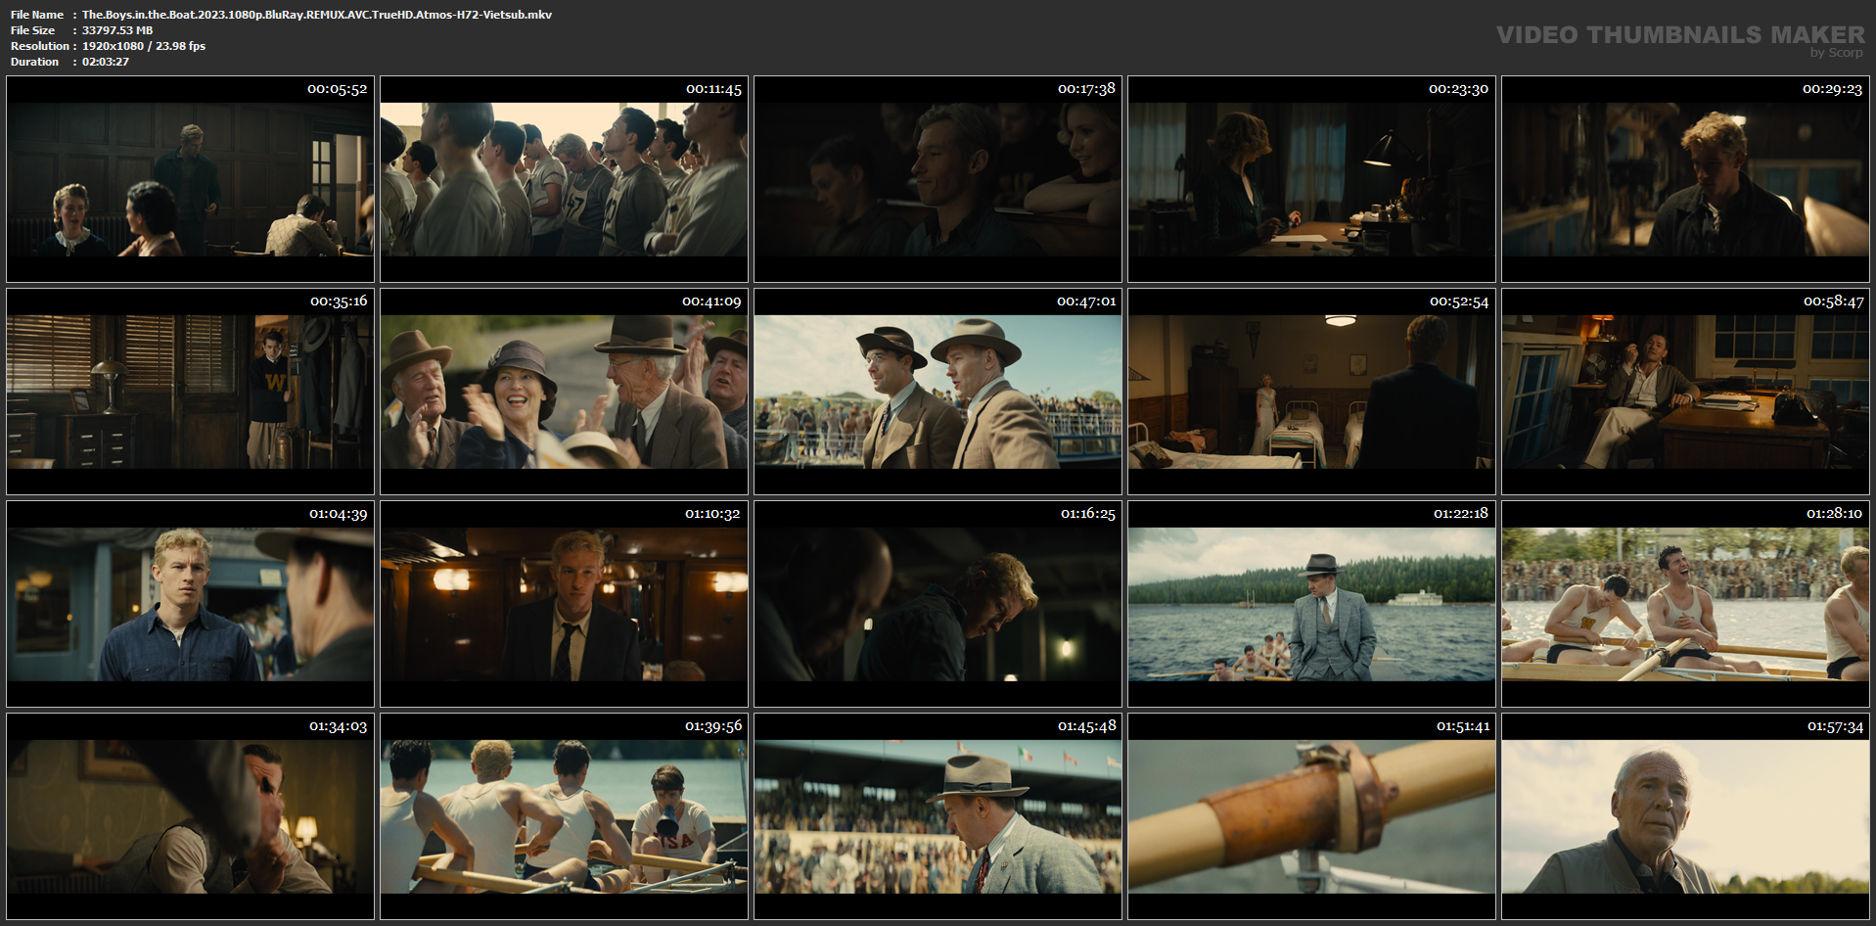
Task: Select the thumbnail timestamped 01:51:41
Action: coord(1311,816)
